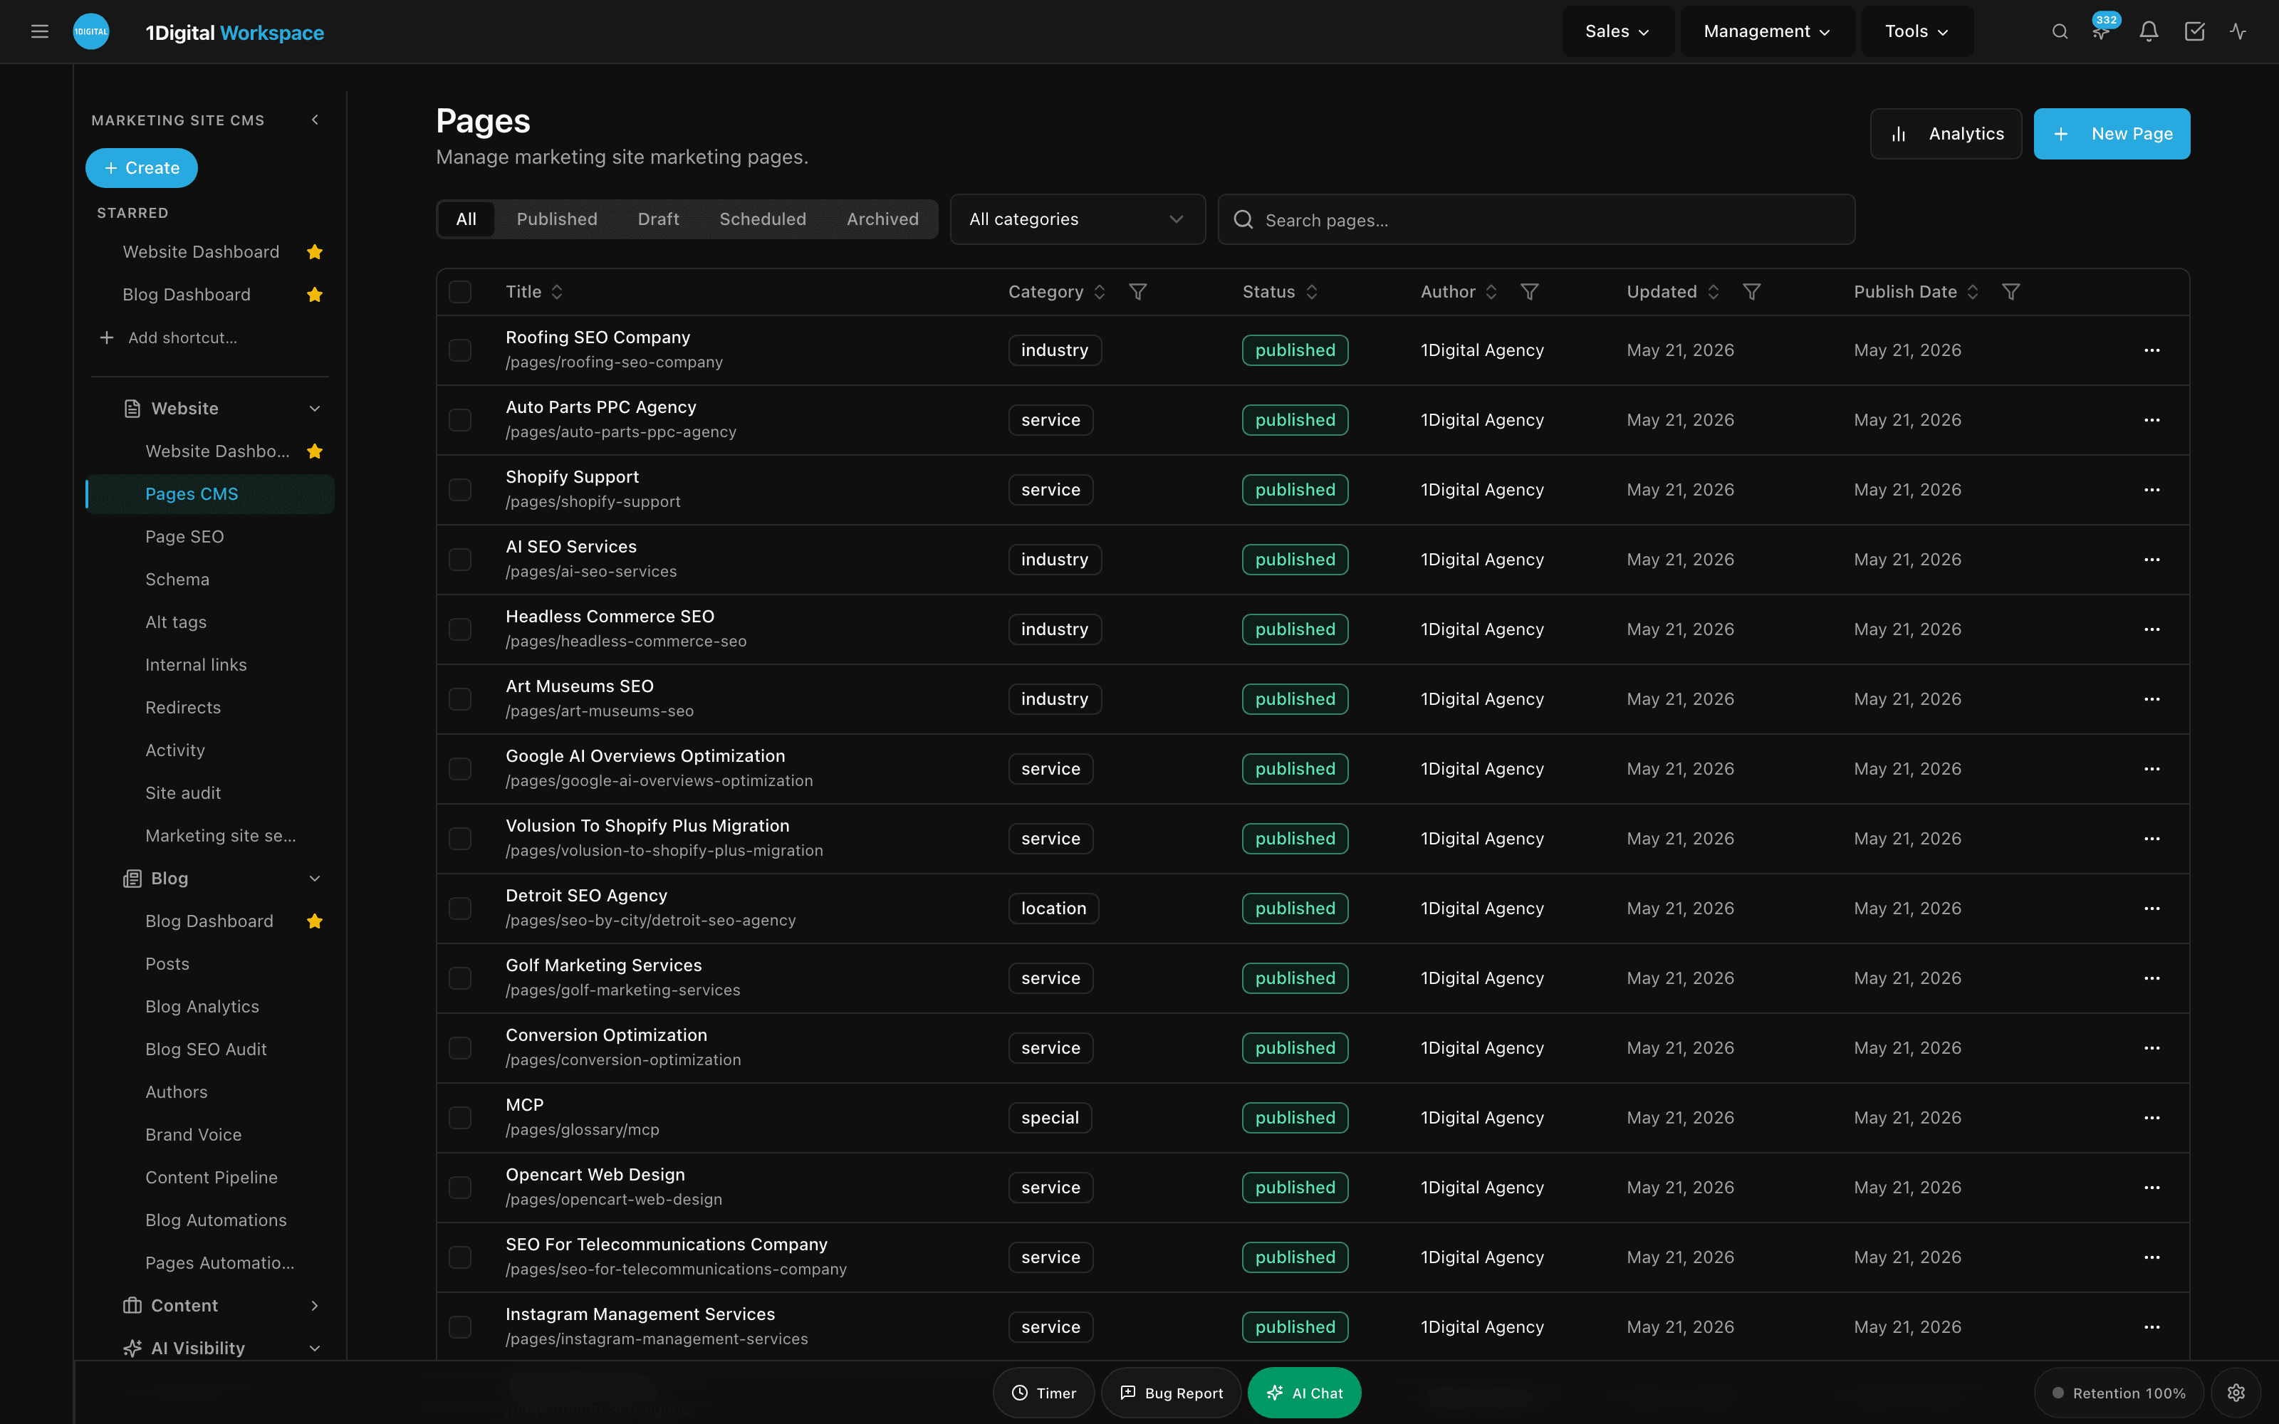Expand the Content section in sidebar

315,1305
